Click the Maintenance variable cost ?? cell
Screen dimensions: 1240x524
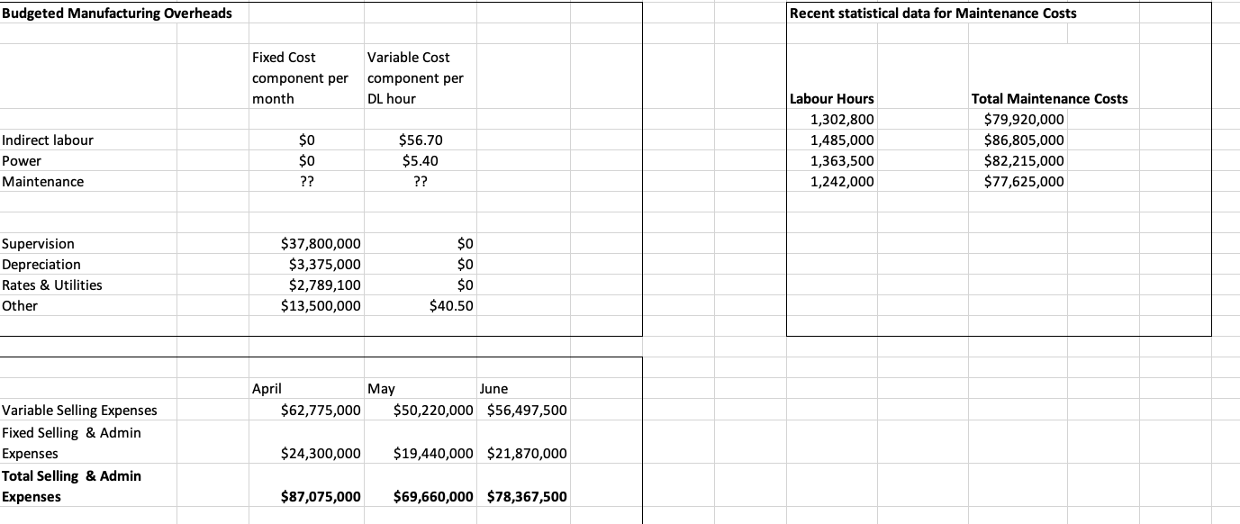coord(420,182)
